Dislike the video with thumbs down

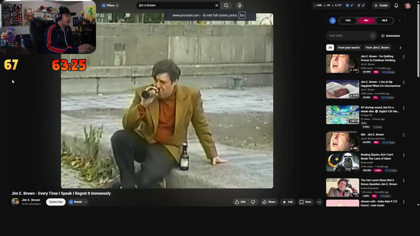click(253, 202)
